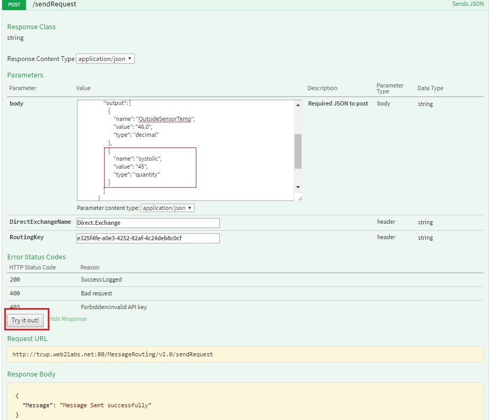490x420 pixels.
Task: Click the Parameter Type column header
Action: click(x=390, y=88)
